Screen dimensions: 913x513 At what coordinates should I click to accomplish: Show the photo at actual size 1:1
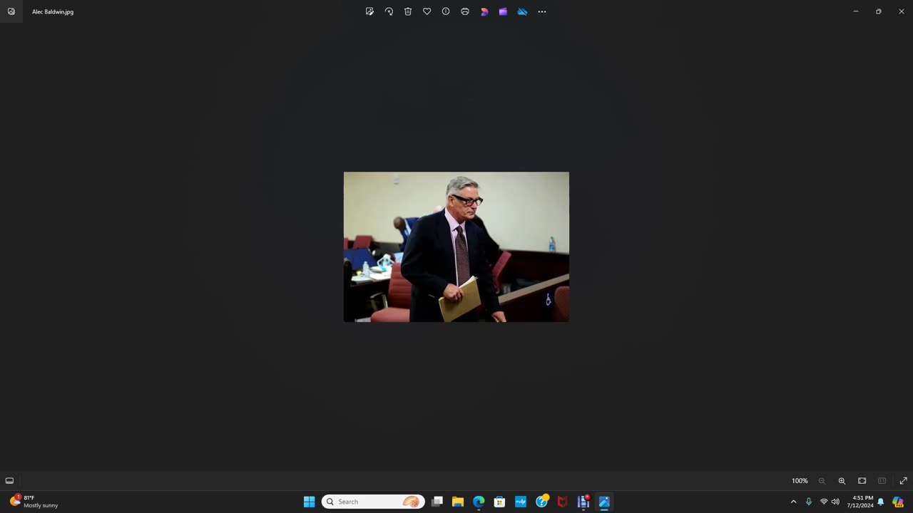[882, 481]
